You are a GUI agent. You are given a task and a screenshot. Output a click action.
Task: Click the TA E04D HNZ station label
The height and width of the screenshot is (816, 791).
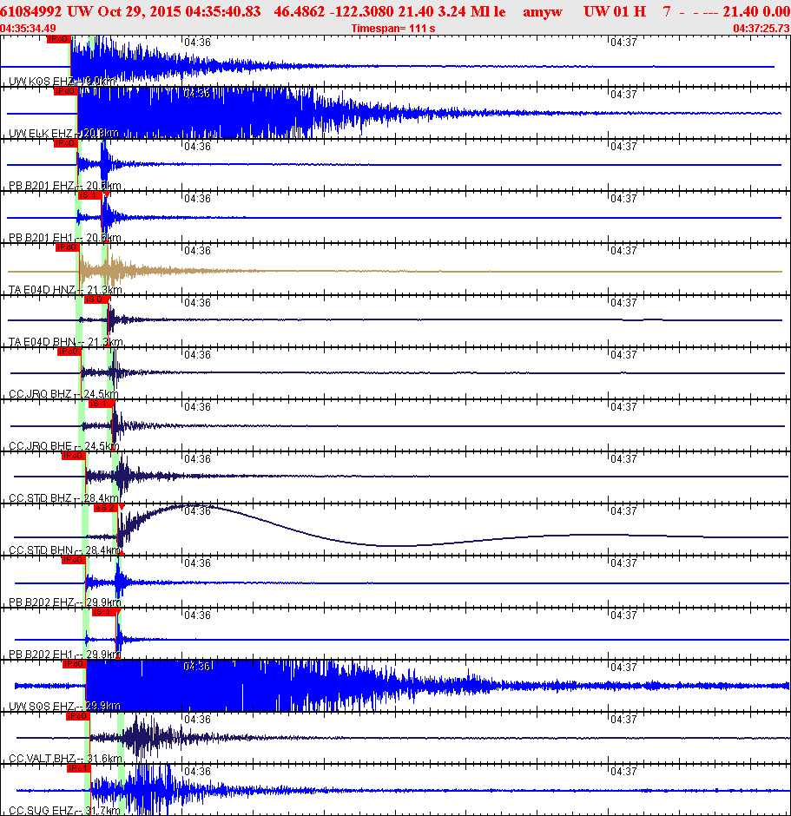[65, 289]
